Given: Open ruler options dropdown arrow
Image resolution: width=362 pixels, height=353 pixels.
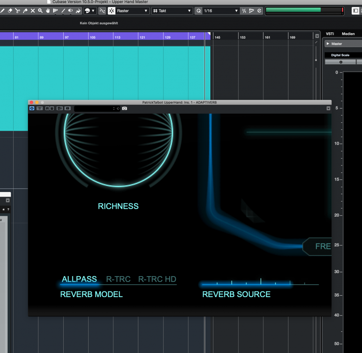Looking at the screenshot, I should pyautogui.click(x=317, y=36).
